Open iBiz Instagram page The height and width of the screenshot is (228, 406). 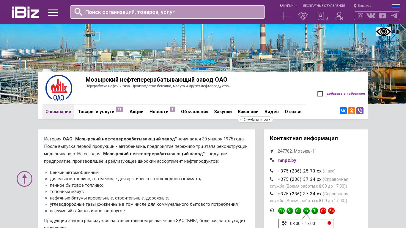point(361,16)
